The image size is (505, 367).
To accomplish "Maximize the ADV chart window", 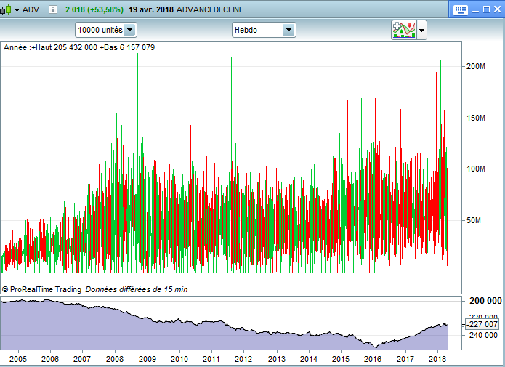I will pos(487,9).
